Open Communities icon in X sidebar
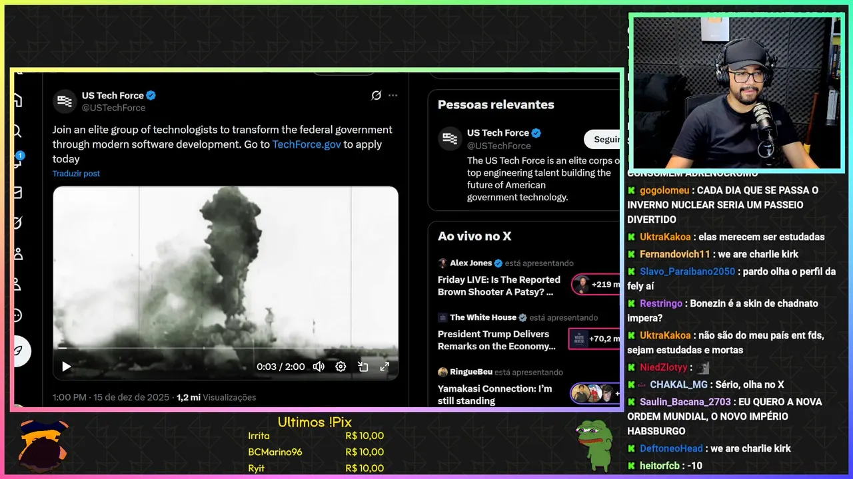 pos(18,253)
